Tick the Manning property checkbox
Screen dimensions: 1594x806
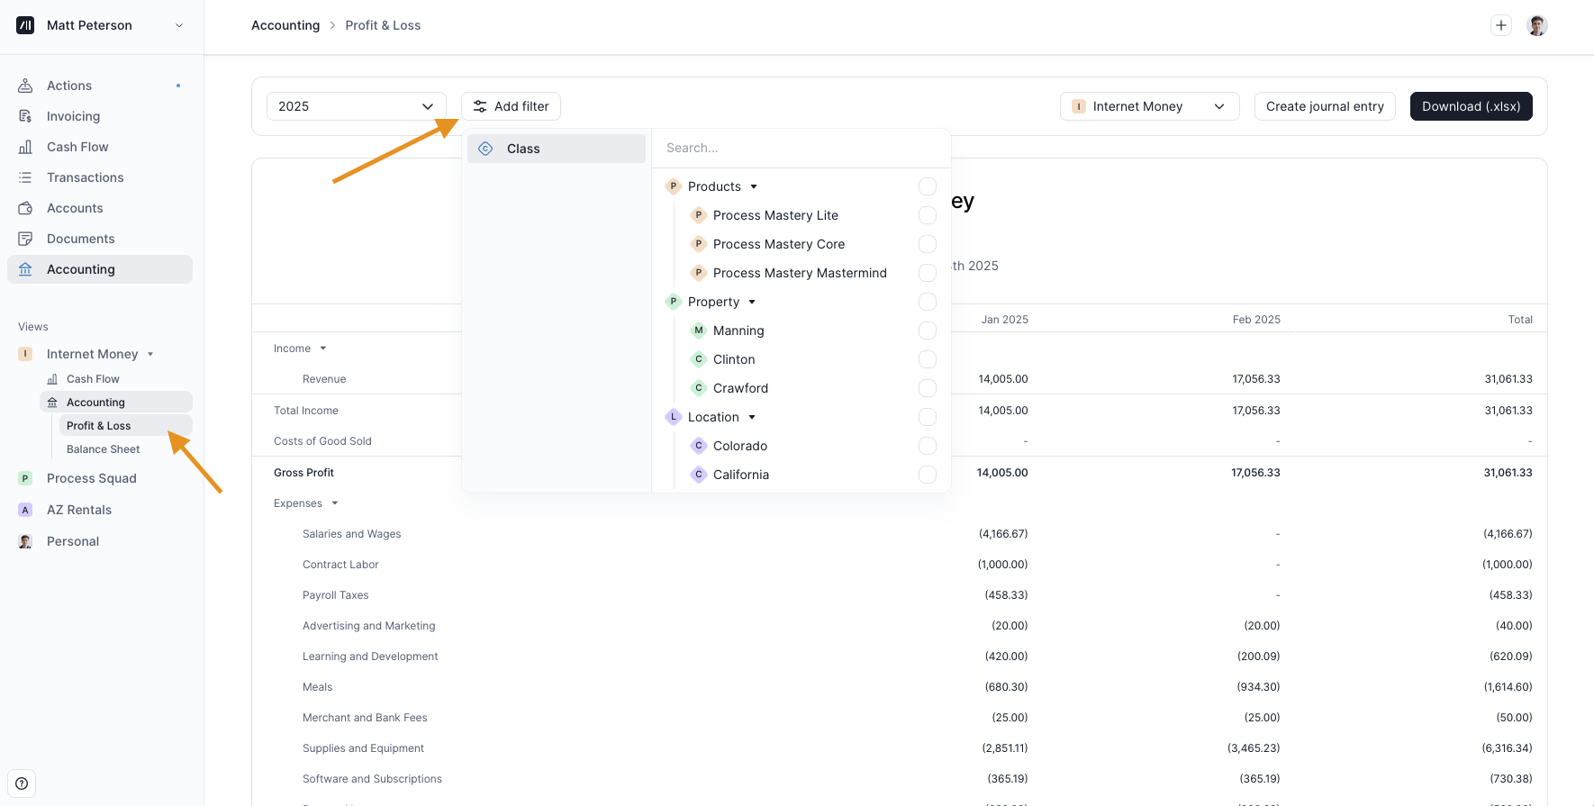pyautogui.click(x=927, y=331)
